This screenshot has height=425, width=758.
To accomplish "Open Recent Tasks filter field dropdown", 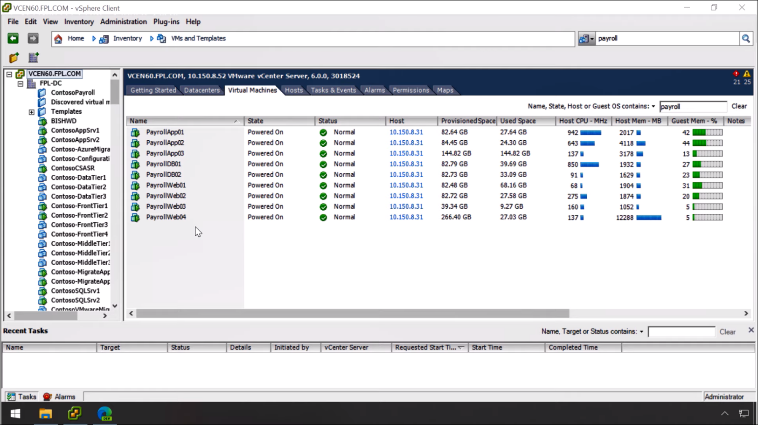I will click(x=641, y=331).
